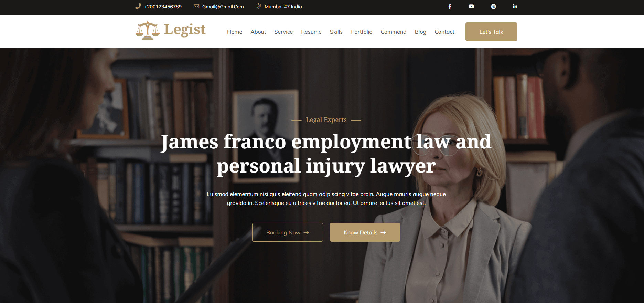
Task: Open the Blog page
Action: click(x=420, y=32)
